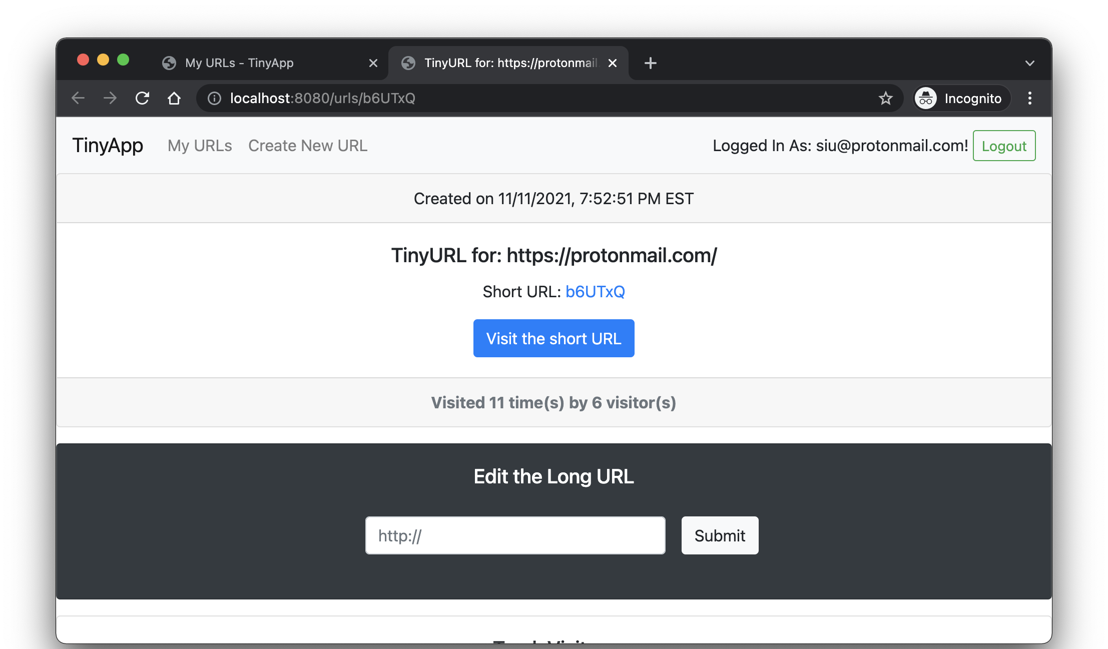Open Chrome's three-dot menu
This screenshot has height=649, width=1108.
tap(1029, 98)
